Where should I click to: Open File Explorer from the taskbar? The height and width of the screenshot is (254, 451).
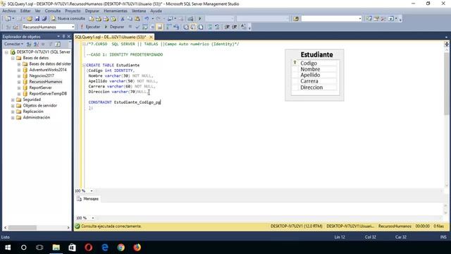point(56,248)
